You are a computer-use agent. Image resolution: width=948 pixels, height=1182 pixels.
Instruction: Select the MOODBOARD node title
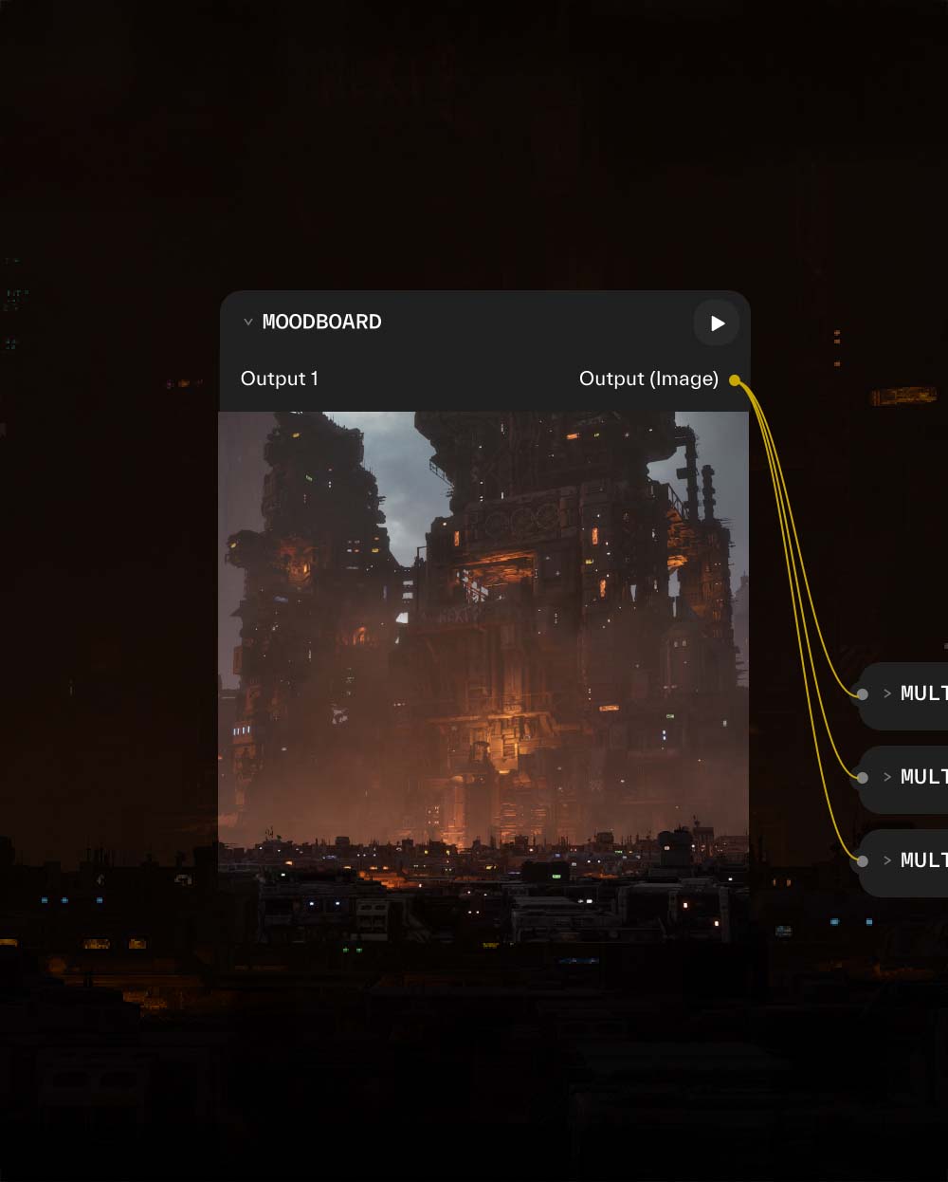pyautogui.click(x=322, y=323)
